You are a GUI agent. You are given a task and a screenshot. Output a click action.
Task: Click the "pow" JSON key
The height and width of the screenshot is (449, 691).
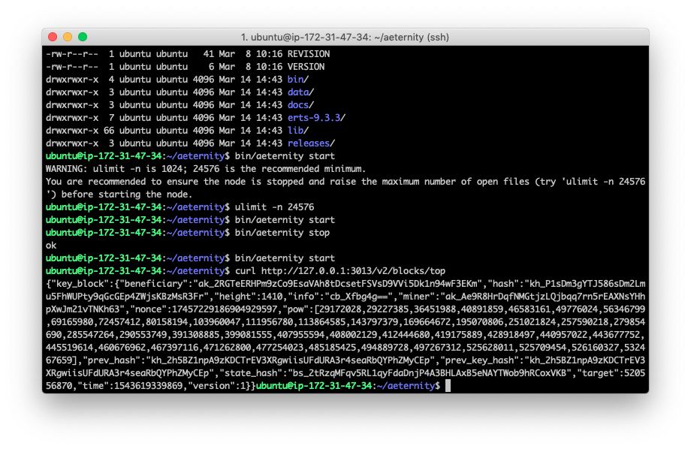pyautogui.click(x=295, y=310)
